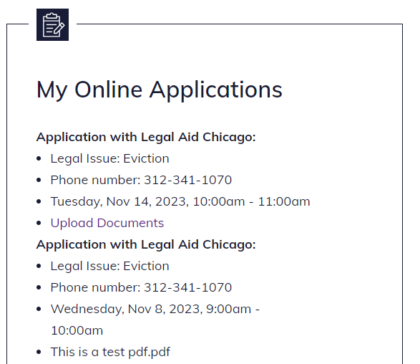This screenshot has height=364, width=420.
Task: Click the My Online Applications heading
Action: [160, 90]
